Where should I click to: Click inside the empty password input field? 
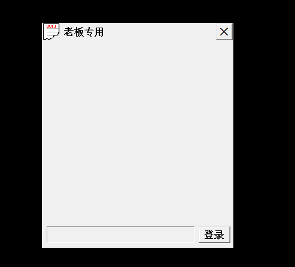pyautogui.click(x=120, y=235)
